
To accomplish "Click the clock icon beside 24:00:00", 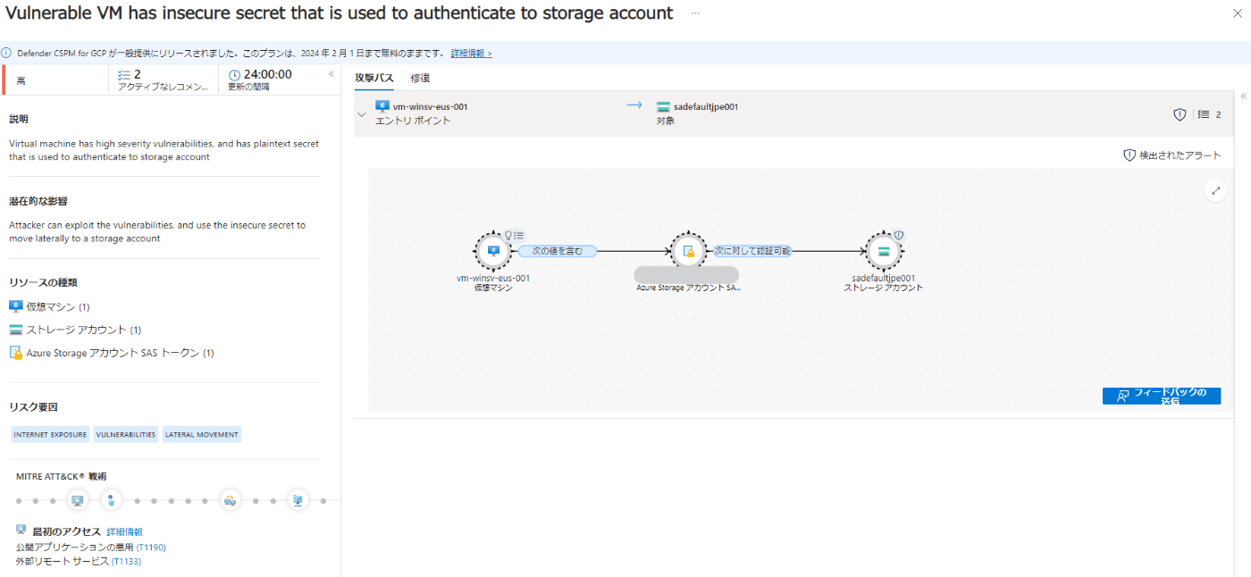I will click(x=234, y=75).
